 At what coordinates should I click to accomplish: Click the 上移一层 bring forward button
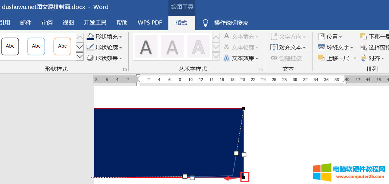point(334,58)
